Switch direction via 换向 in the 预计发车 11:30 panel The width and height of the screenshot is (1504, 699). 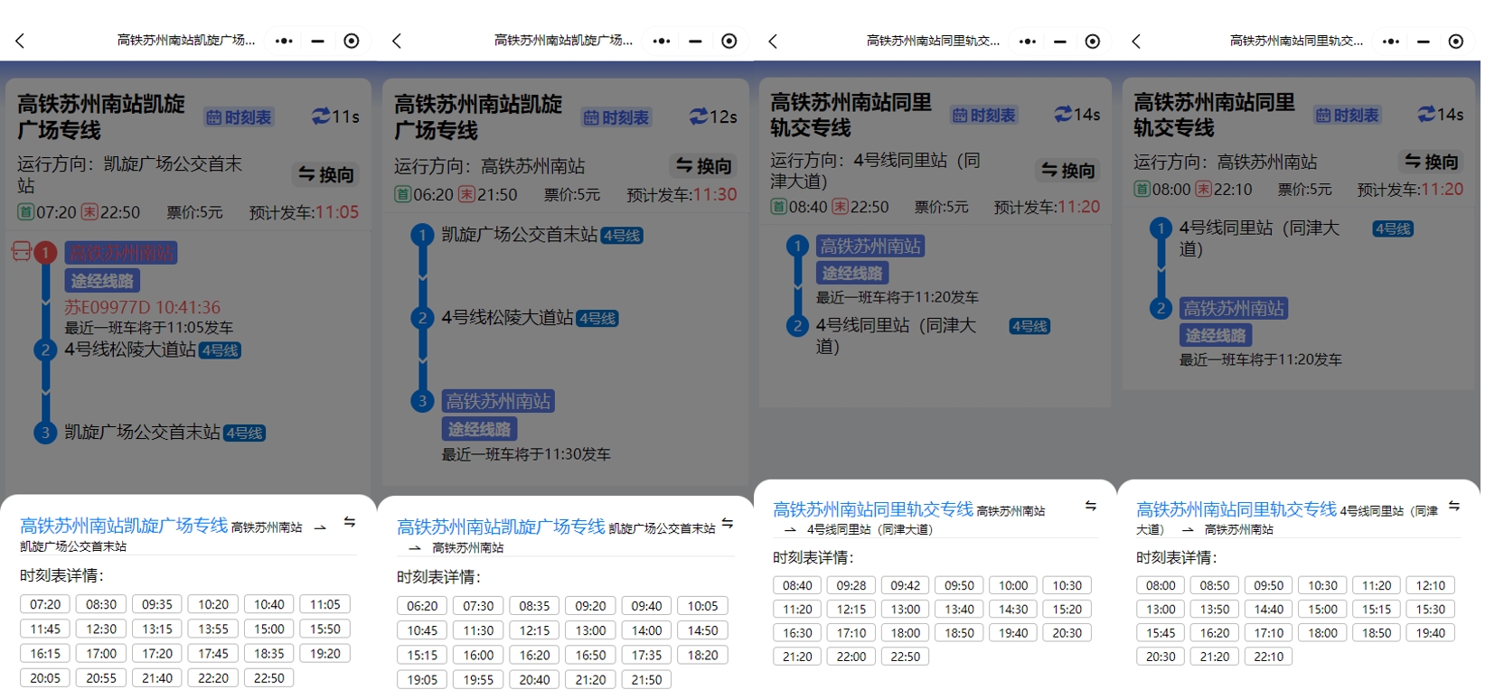pos(704,165)
